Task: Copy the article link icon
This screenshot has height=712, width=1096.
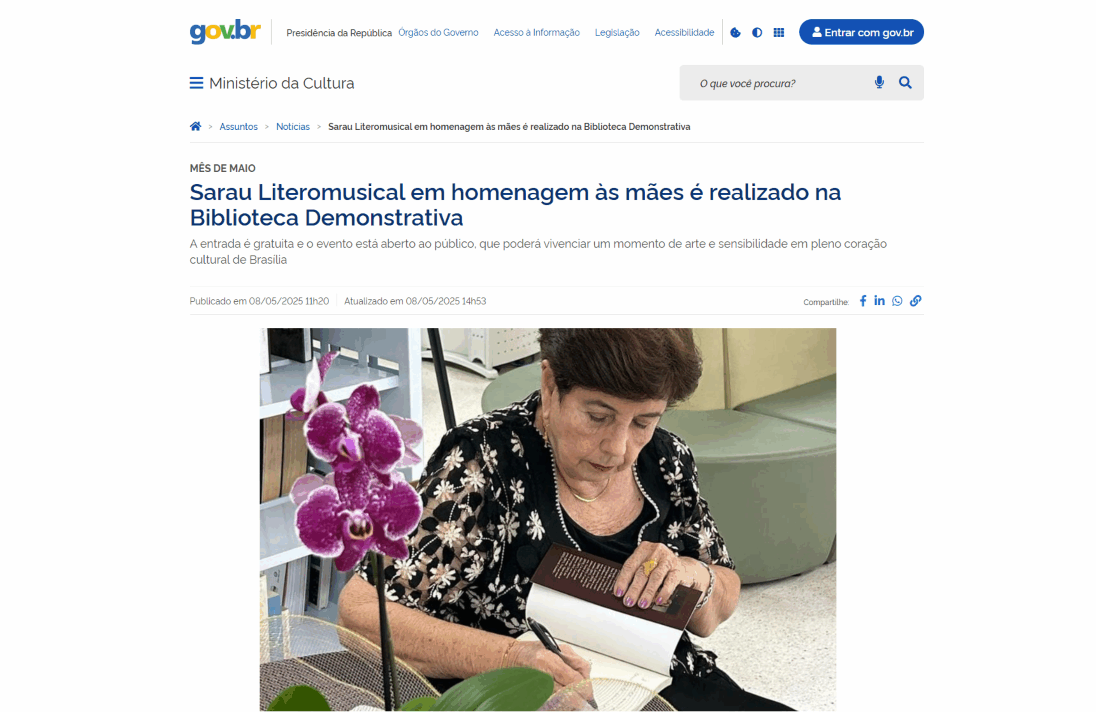Action: tap(915, 301)
